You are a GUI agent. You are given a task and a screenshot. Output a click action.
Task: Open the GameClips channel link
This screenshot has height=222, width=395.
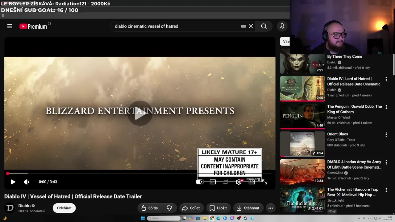336,173
